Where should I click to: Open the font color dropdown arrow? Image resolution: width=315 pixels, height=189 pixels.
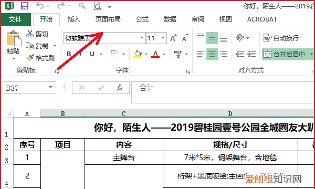(164, 54)
